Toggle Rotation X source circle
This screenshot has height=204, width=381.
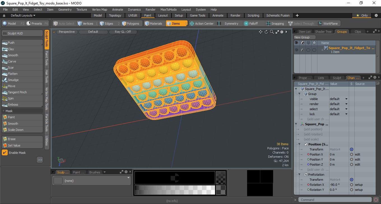tap(352, 185)
